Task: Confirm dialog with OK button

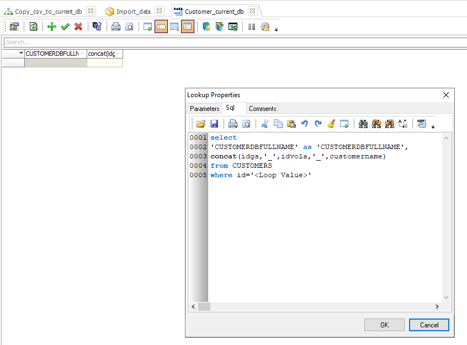Action: tap(384, 325)
